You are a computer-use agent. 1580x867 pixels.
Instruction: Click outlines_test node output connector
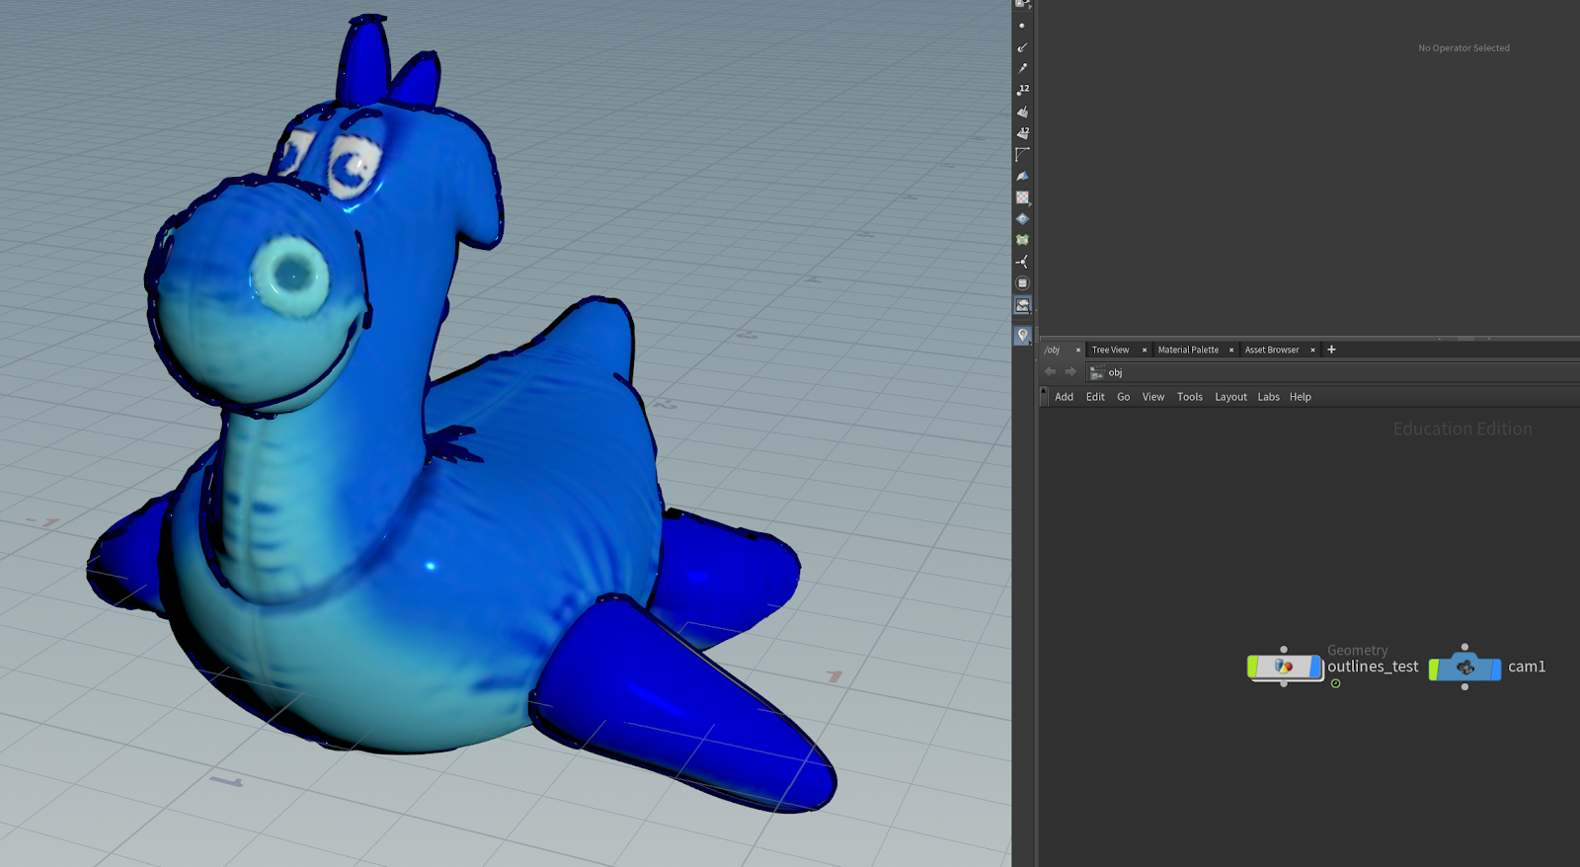coord(1284,684)
